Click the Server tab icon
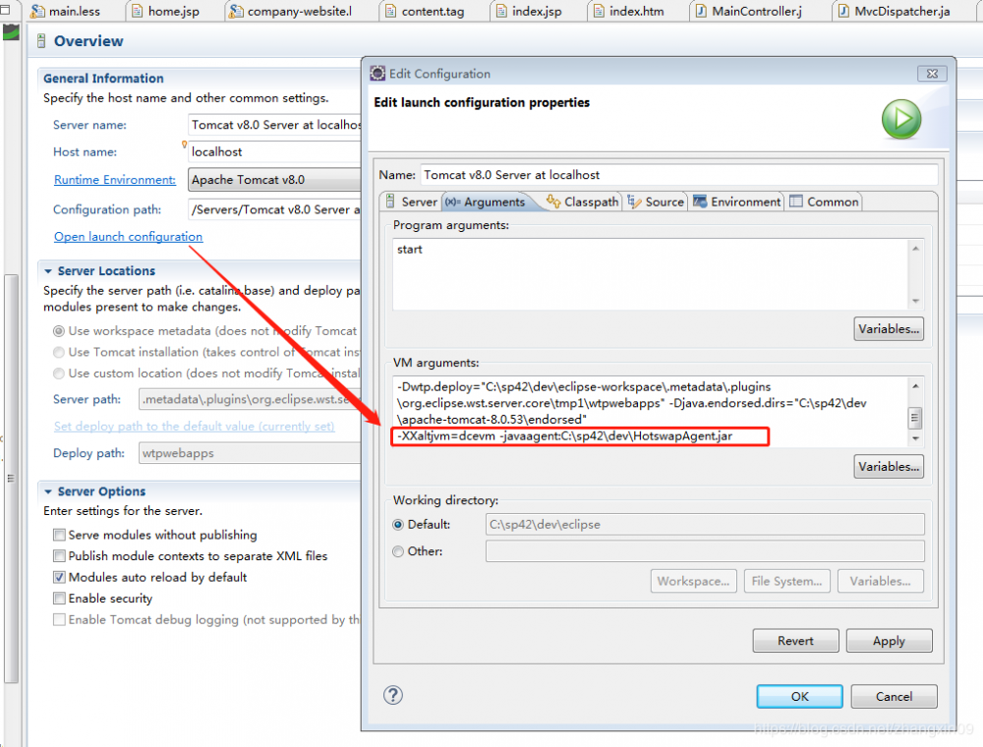 (390, 201)
